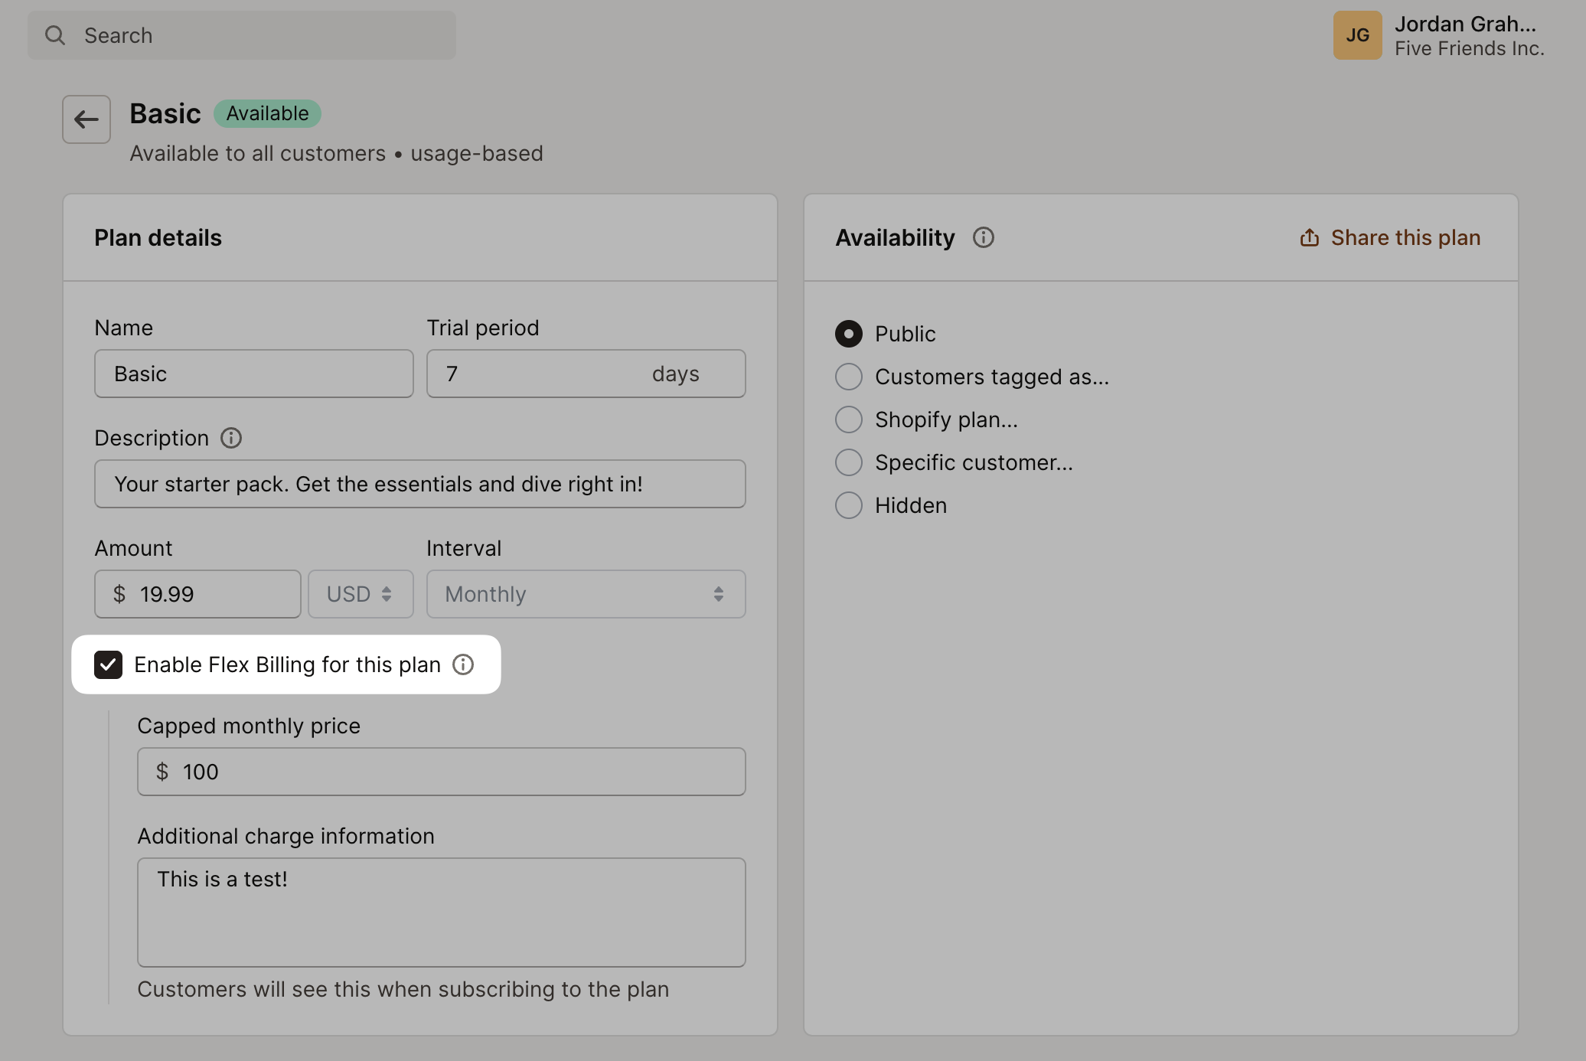
Task: Click the Available status badge
Action: (x=266, y=113)
